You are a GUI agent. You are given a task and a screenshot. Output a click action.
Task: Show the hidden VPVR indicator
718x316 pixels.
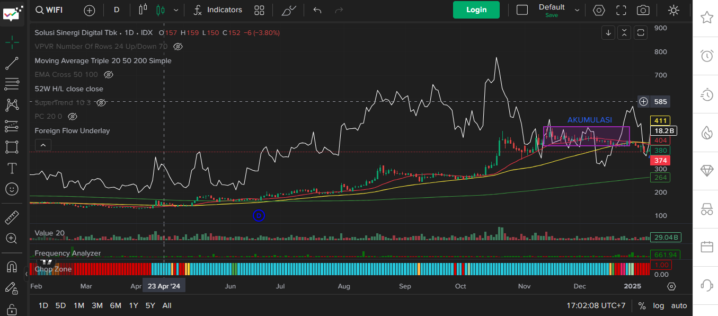[x=178, y=47]
